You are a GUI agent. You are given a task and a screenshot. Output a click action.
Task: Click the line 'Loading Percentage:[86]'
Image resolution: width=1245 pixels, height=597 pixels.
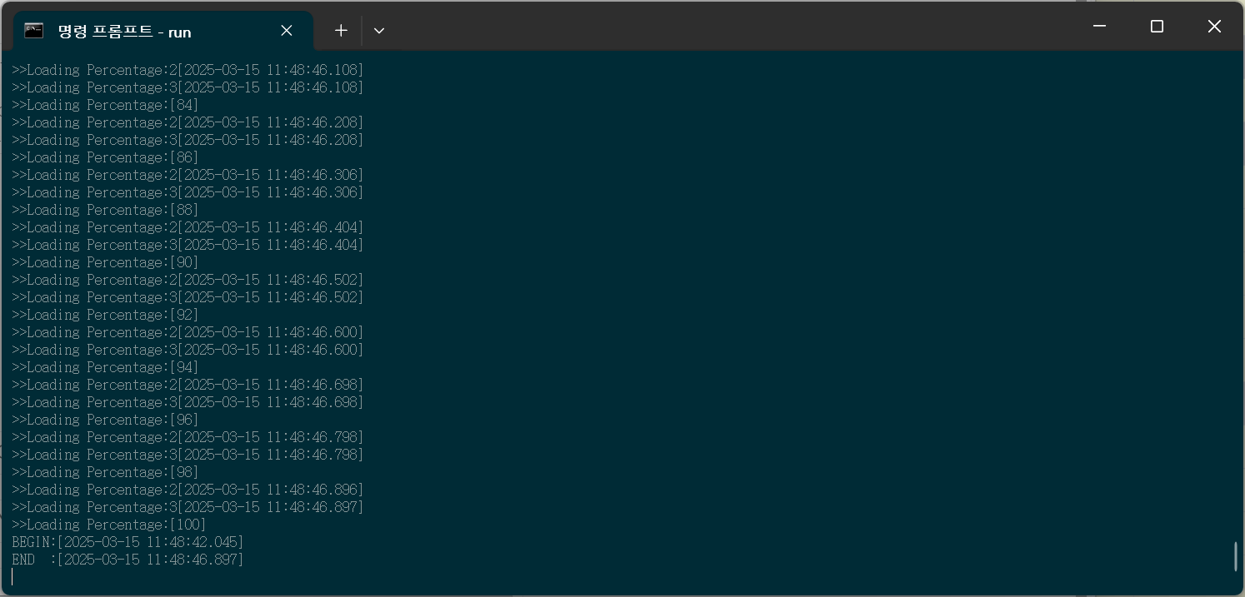point(105,157)
